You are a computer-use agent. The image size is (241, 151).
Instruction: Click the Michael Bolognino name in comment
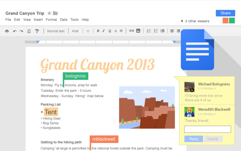click(214, 84)
